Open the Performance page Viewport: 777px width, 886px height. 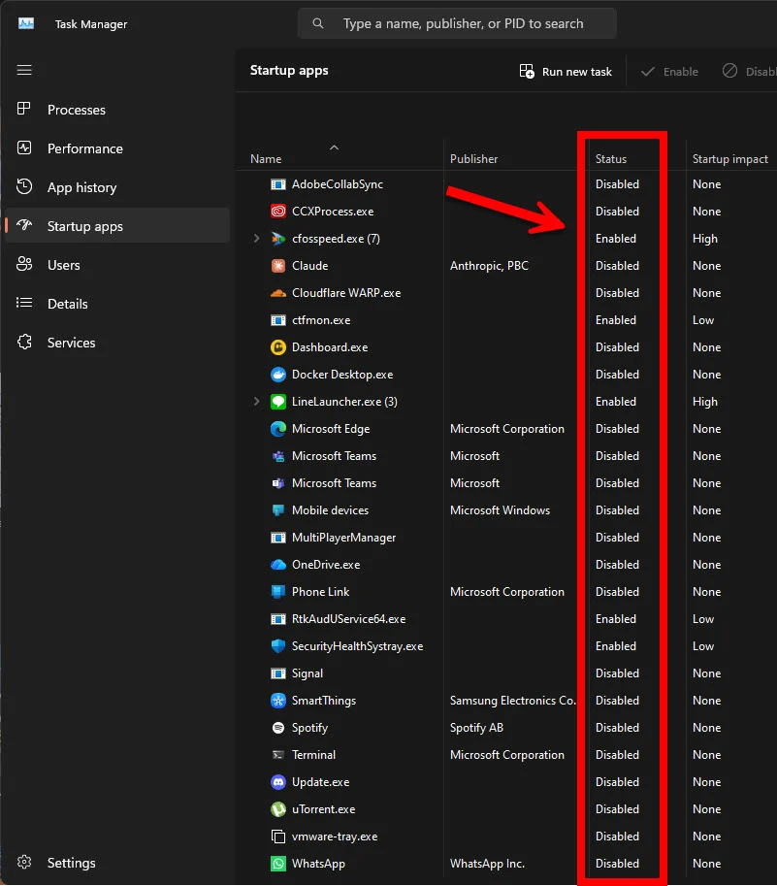117,148
